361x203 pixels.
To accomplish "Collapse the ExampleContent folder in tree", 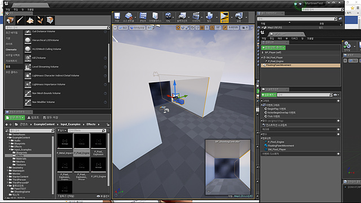I will tap(7, 138).
